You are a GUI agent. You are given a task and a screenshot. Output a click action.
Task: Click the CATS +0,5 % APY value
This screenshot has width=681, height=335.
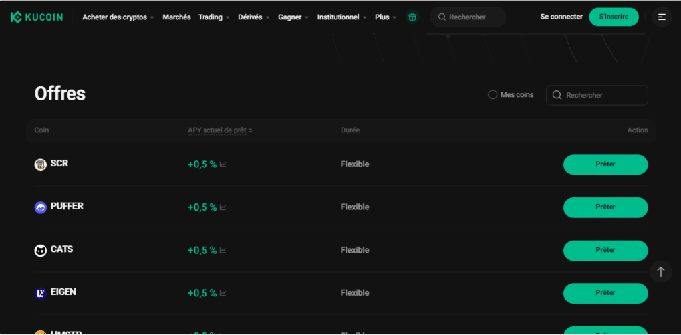202,251
